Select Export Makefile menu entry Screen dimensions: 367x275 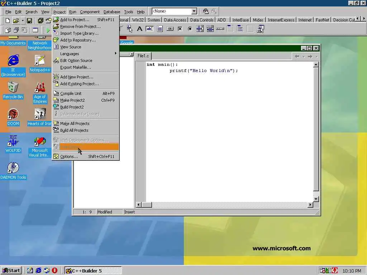coord(86,67)
